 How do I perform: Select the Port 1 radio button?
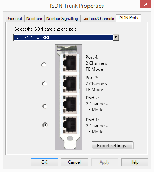click(x=45, y=125)
